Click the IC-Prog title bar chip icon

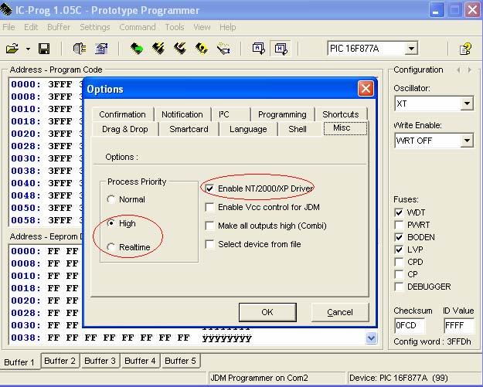6,10
